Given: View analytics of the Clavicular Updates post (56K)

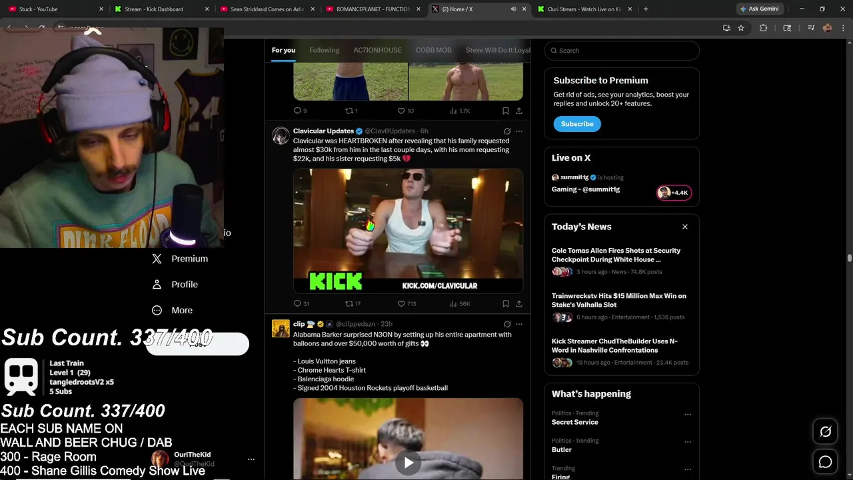Looking at the screenshot, I should point(460,303).
